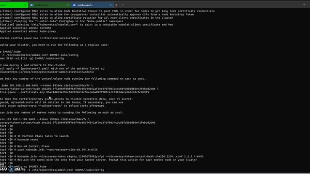Click the kubernetes.io cluster-administration/addons URL
Viewport: 310px width, 174px height.
pos(47,72)
